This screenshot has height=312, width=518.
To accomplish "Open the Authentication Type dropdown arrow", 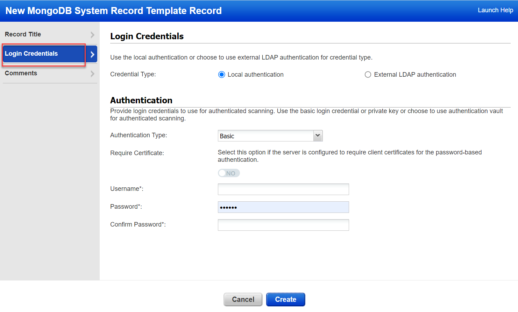I will point(318,136).
